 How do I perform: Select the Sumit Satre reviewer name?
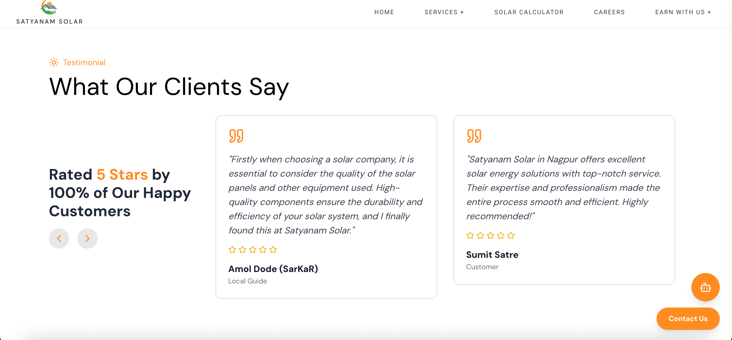(492, 255)
